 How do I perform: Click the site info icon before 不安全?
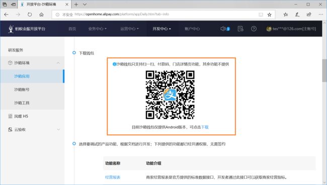pyautogui.click(x=57, y=15)
